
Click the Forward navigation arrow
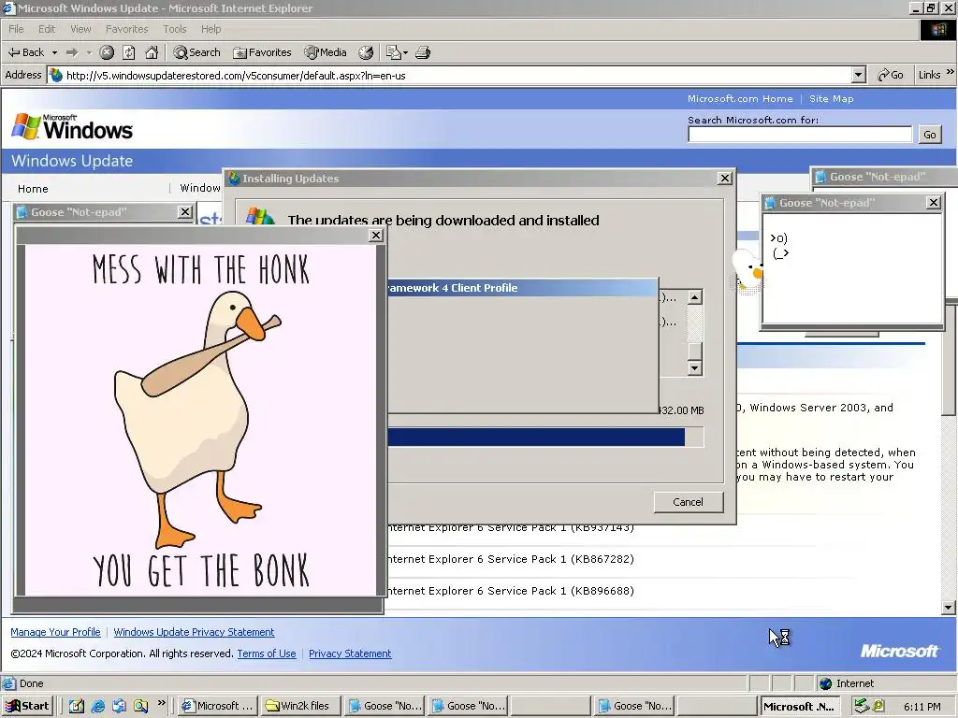(x=72, y=52)
